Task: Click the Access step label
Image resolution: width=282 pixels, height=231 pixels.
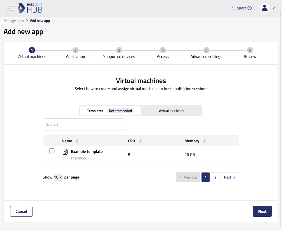Action: click(x=163, y=56)
